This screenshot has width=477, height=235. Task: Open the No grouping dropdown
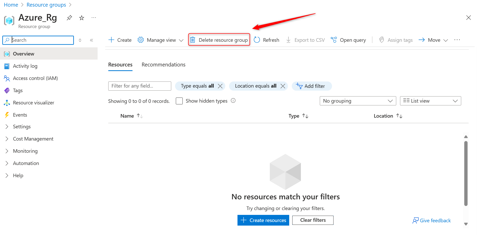(x=358, y=101)
